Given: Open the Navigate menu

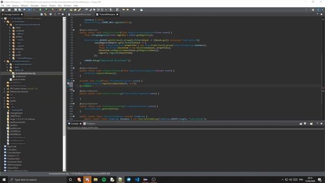Looking at the screenshot, I should tap(35, 6).
